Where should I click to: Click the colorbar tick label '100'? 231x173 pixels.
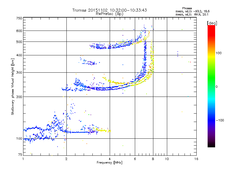coord(219,53)
